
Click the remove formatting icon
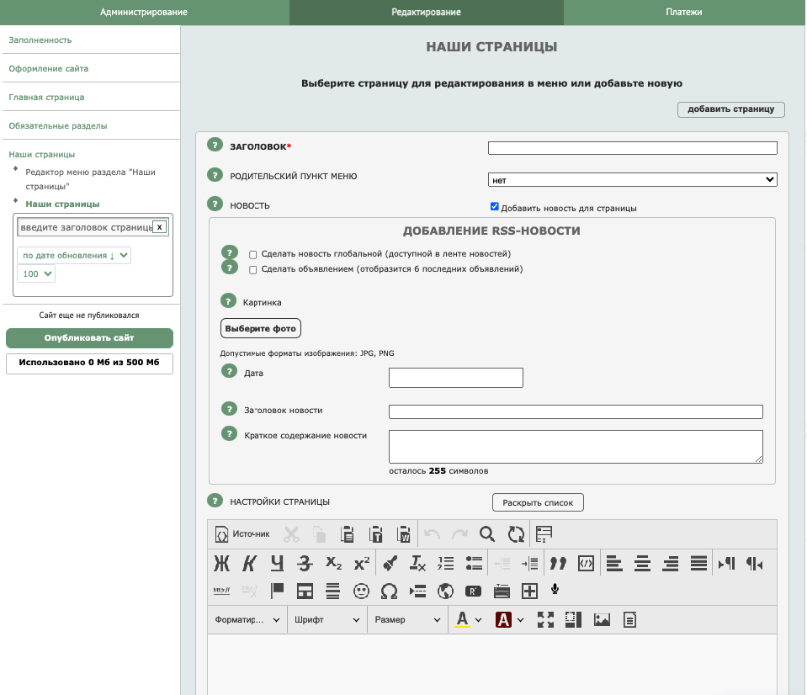[417, 564]
